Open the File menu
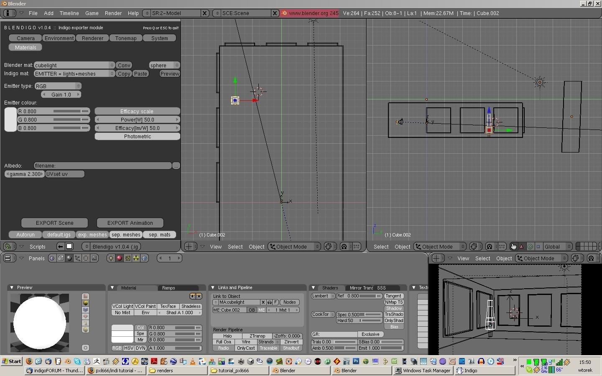This screenshot has width=602, height=376. pos(33,13)
